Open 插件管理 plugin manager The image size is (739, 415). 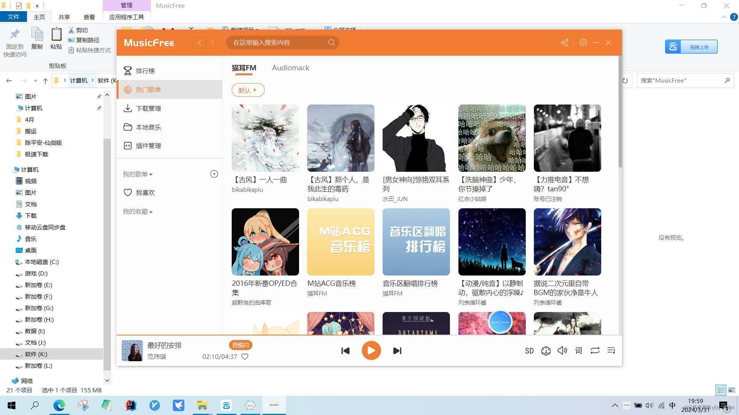click(x=169, y=146)
